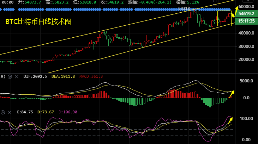
Task: Open MACD indicator settings gear
Action: 10,76
